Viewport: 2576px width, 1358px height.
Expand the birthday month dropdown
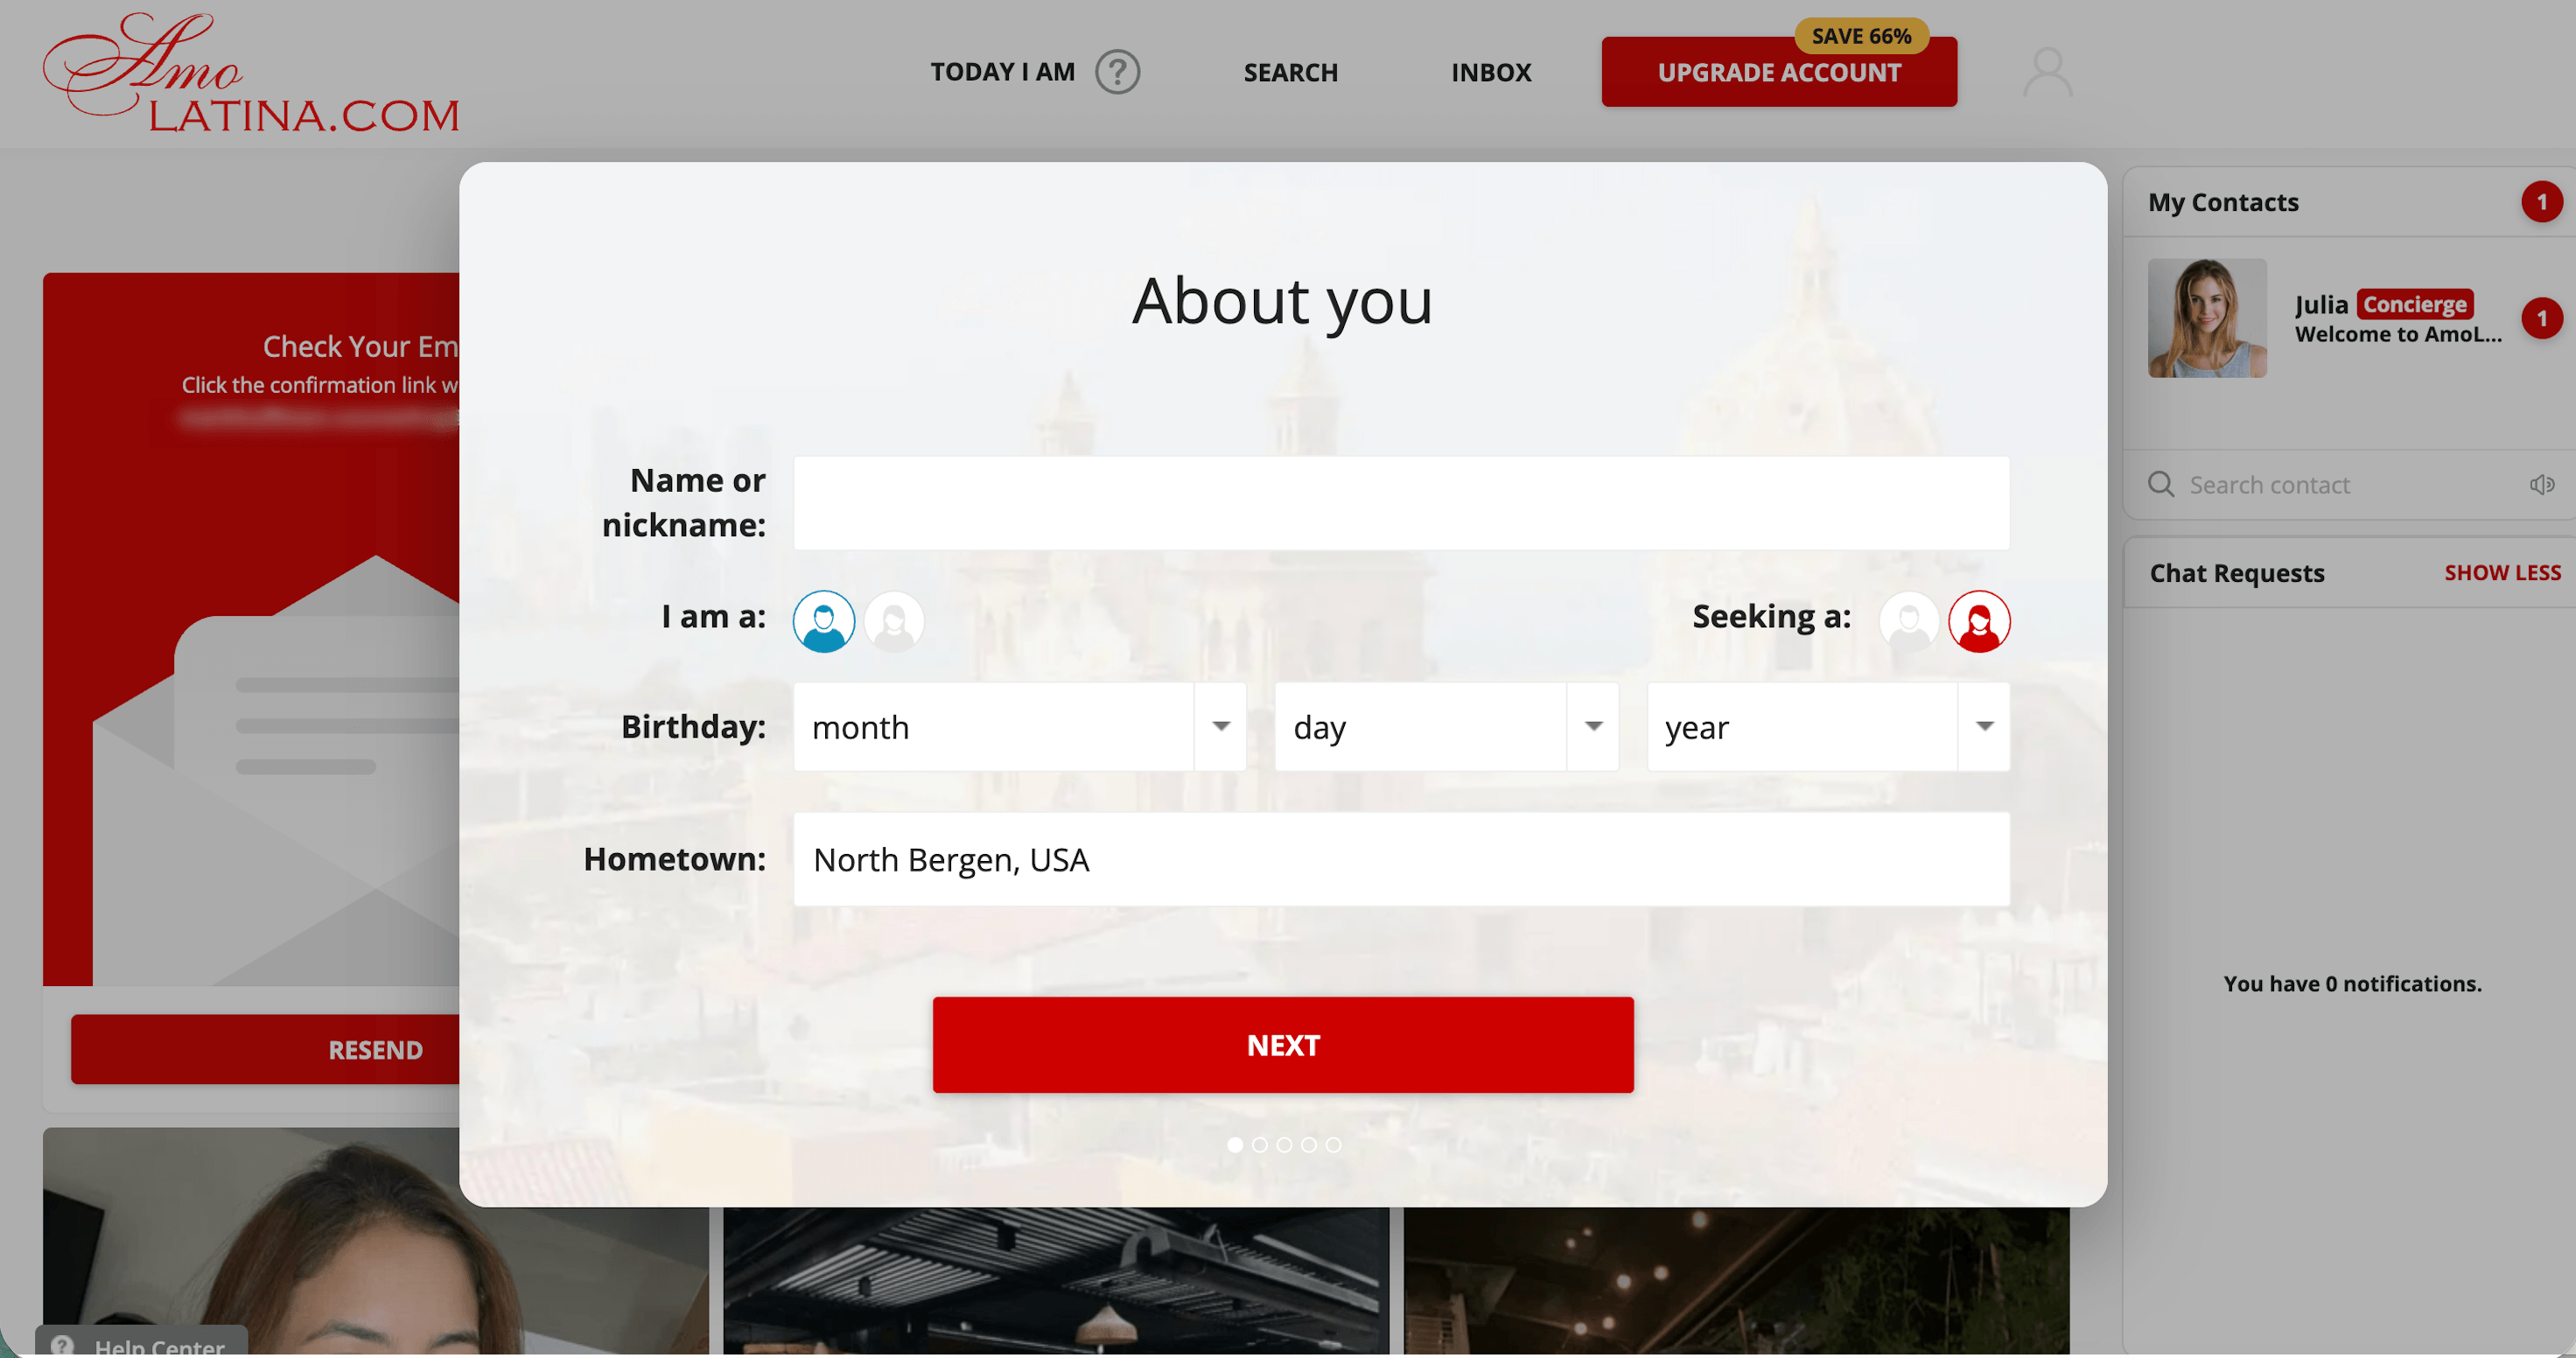1020,727
